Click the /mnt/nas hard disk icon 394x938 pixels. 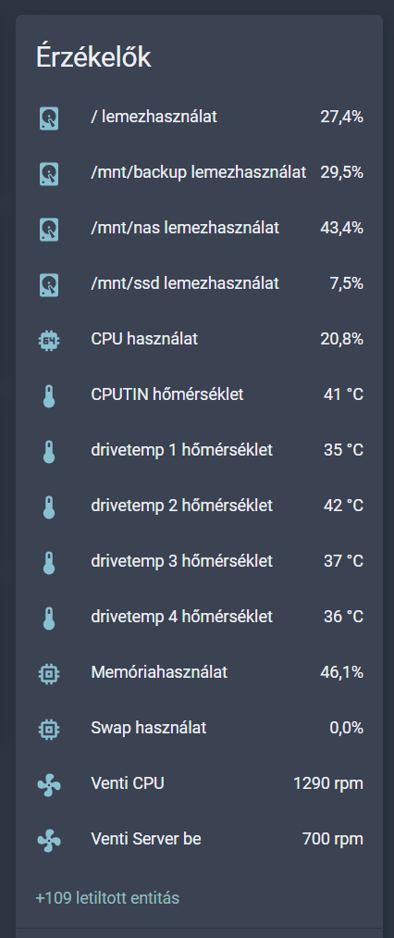[49, 229]
